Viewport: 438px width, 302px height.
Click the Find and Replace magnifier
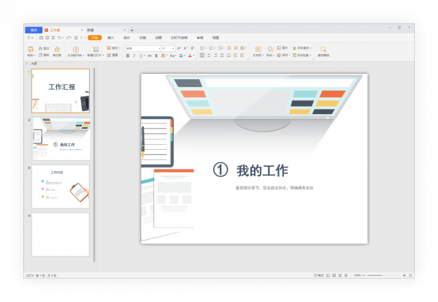pyautogui.click(x=323, y=49)
